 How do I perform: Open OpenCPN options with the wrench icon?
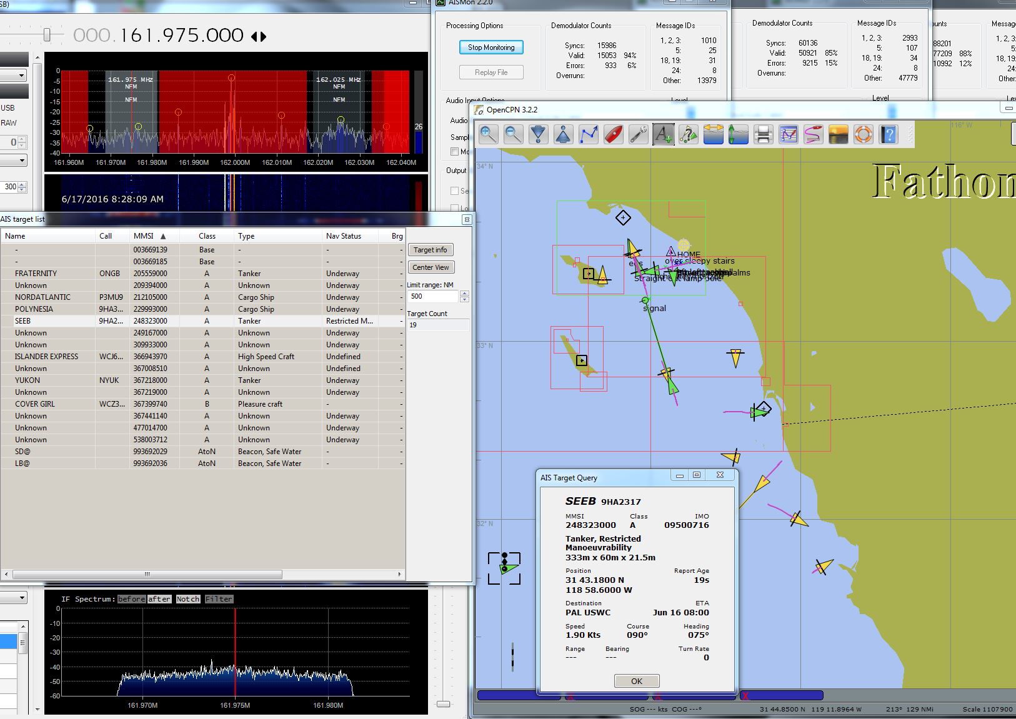[638, 134]
